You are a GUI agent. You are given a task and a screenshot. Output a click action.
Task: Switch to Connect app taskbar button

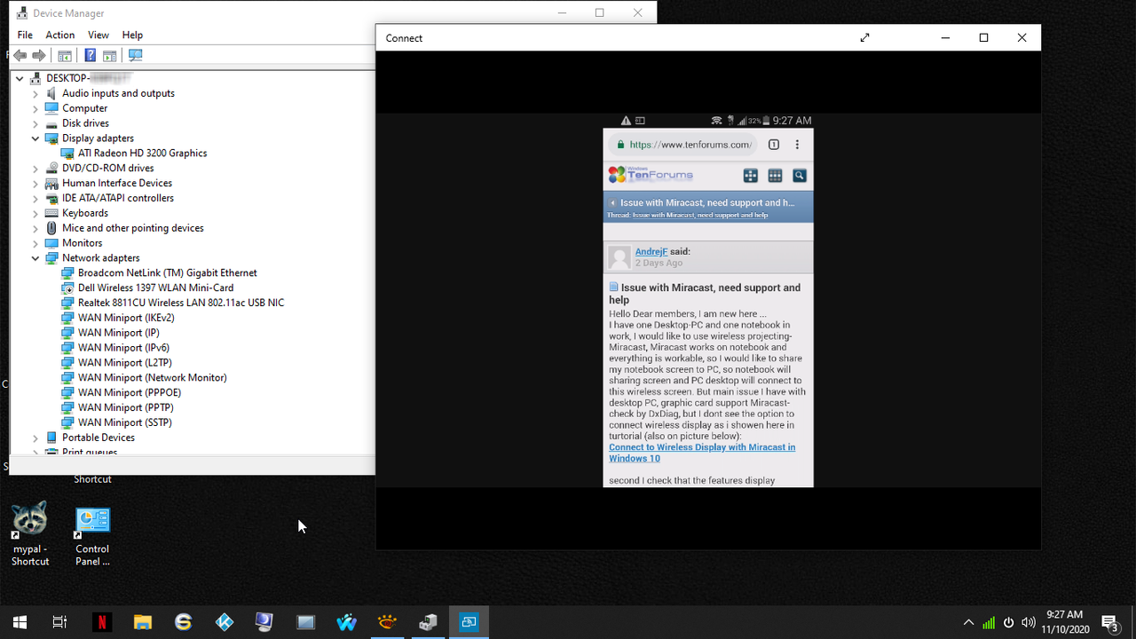tap(469, 622)
